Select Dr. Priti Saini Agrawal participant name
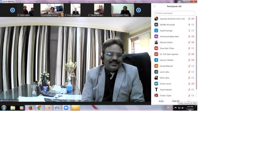Image resolution: width=259 pixels, height=145 pixels. pos(169,54)
